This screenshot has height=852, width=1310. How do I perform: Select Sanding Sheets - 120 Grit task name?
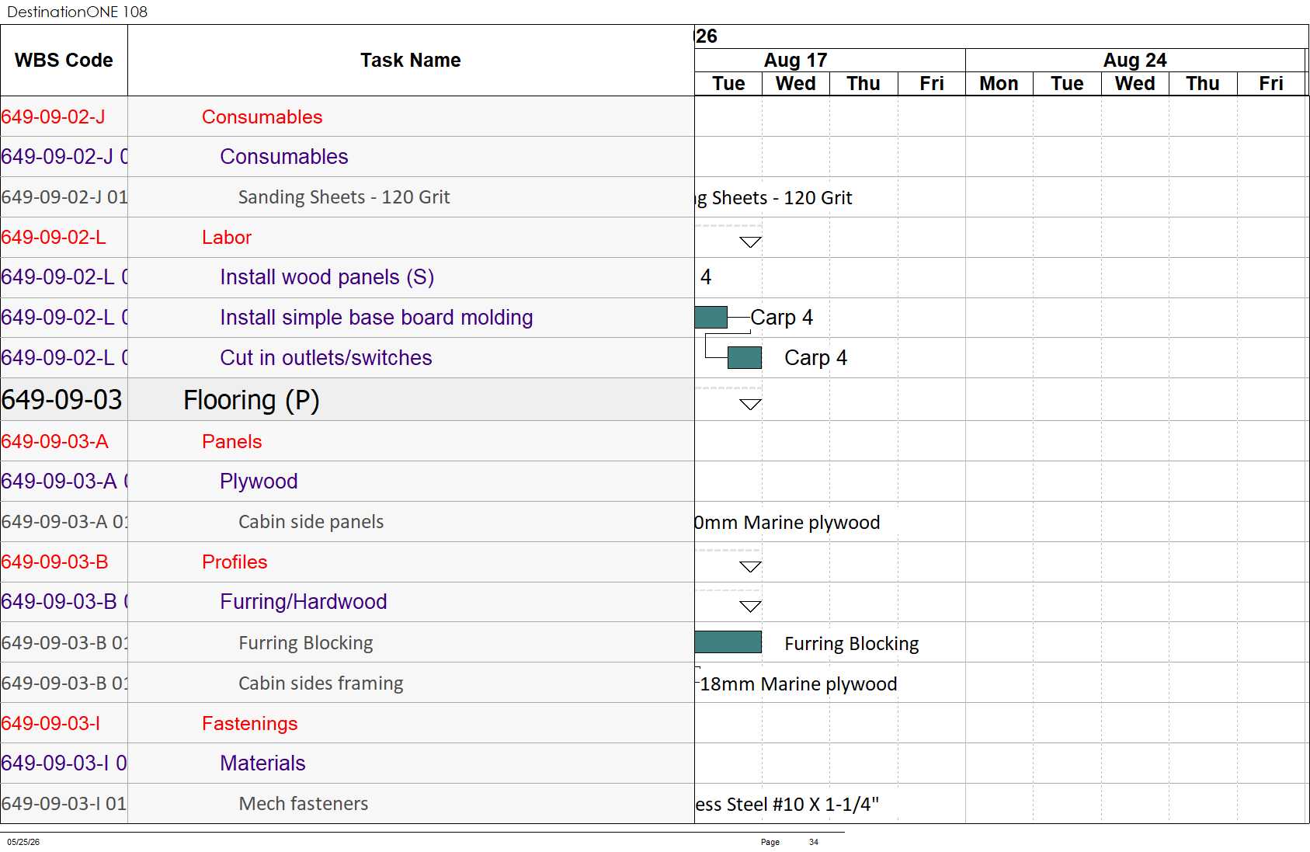click(344, 197)
